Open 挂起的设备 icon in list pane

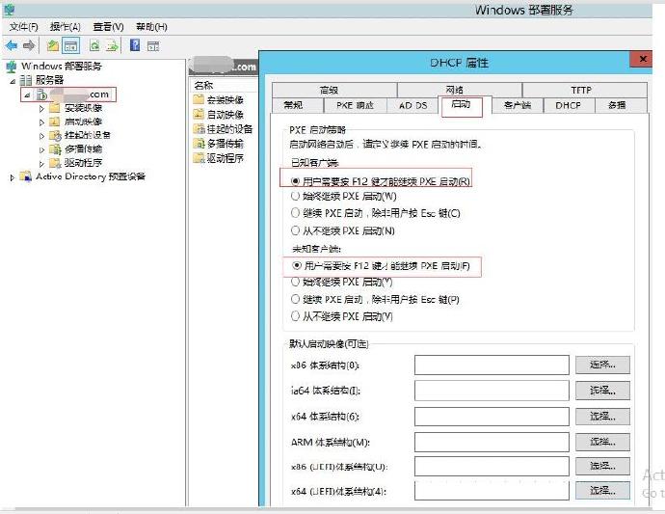199,128
